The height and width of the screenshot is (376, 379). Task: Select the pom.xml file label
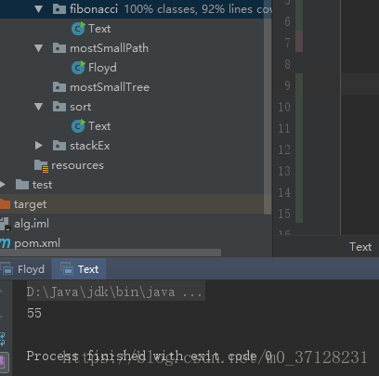click(37, 243)
